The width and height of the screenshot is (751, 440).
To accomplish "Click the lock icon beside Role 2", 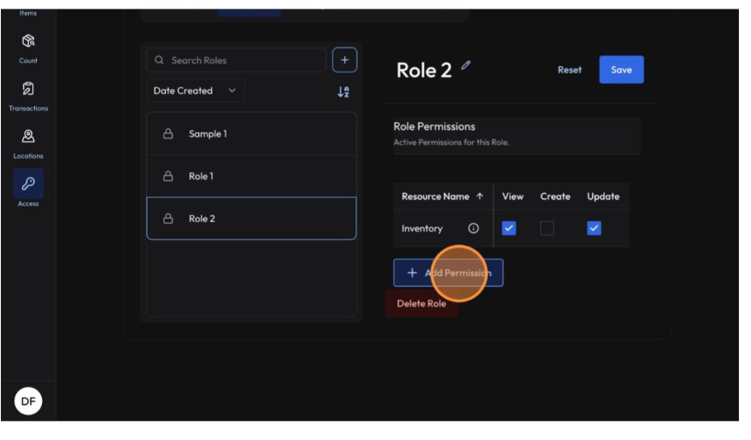I will coord(167,219).
